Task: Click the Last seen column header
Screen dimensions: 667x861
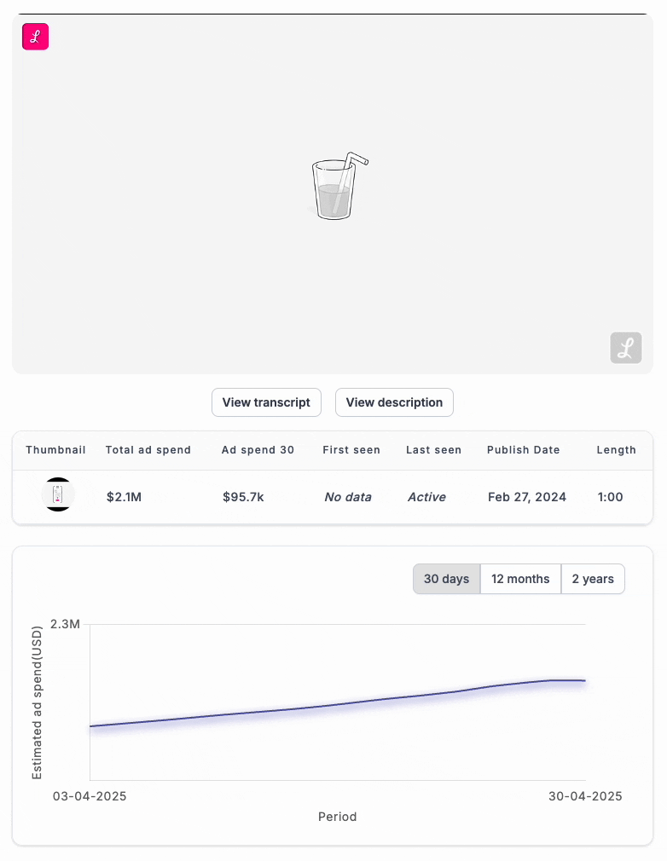Action: click(x=433, y=450)
